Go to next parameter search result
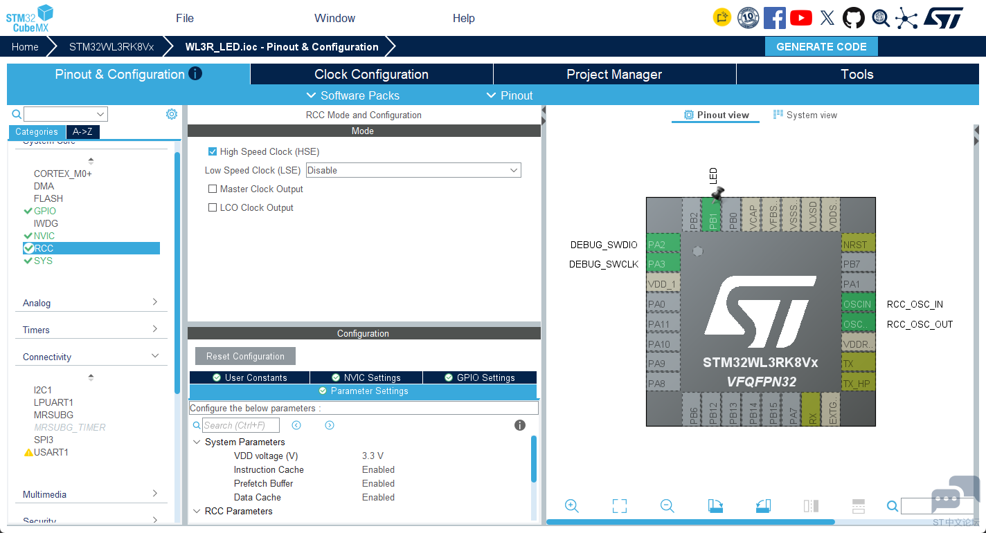This screenshot has height=533, width=986. click(330, 425)
